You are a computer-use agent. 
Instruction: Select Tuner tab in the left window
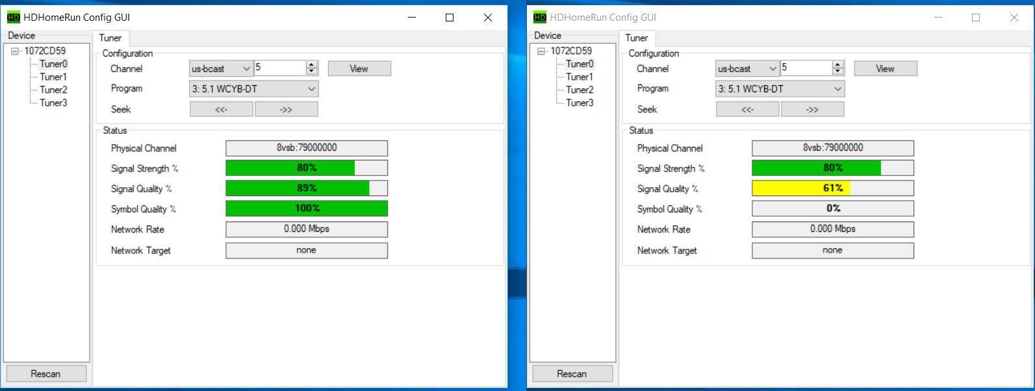coord(110,38)
